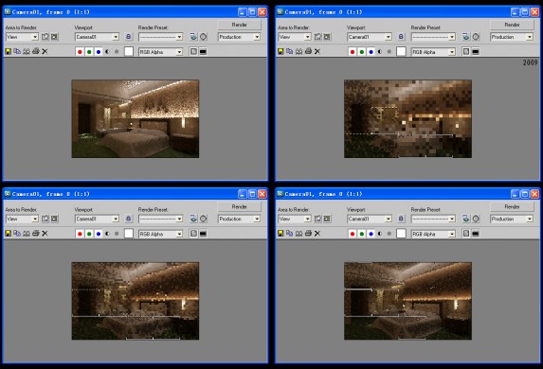Click white color swatch in finished-render window
Viewport: 543px width, 369px height.
[x=129, y=51]
